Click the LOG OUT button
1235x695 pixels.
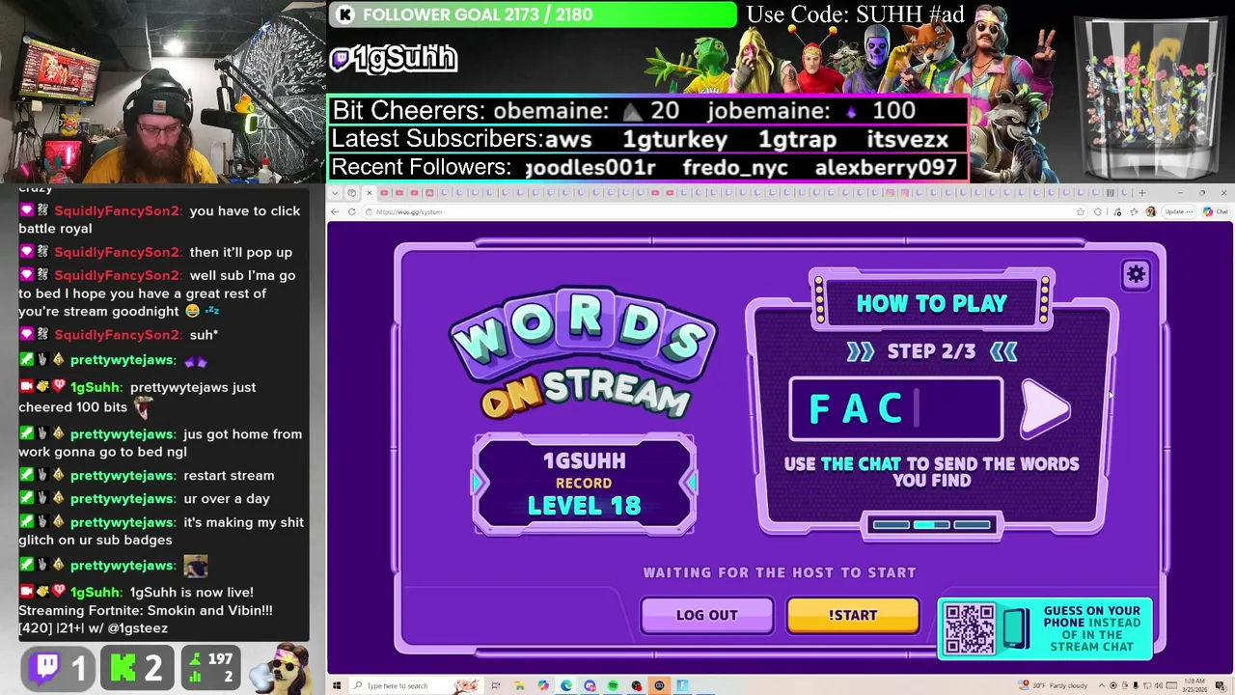706,615
